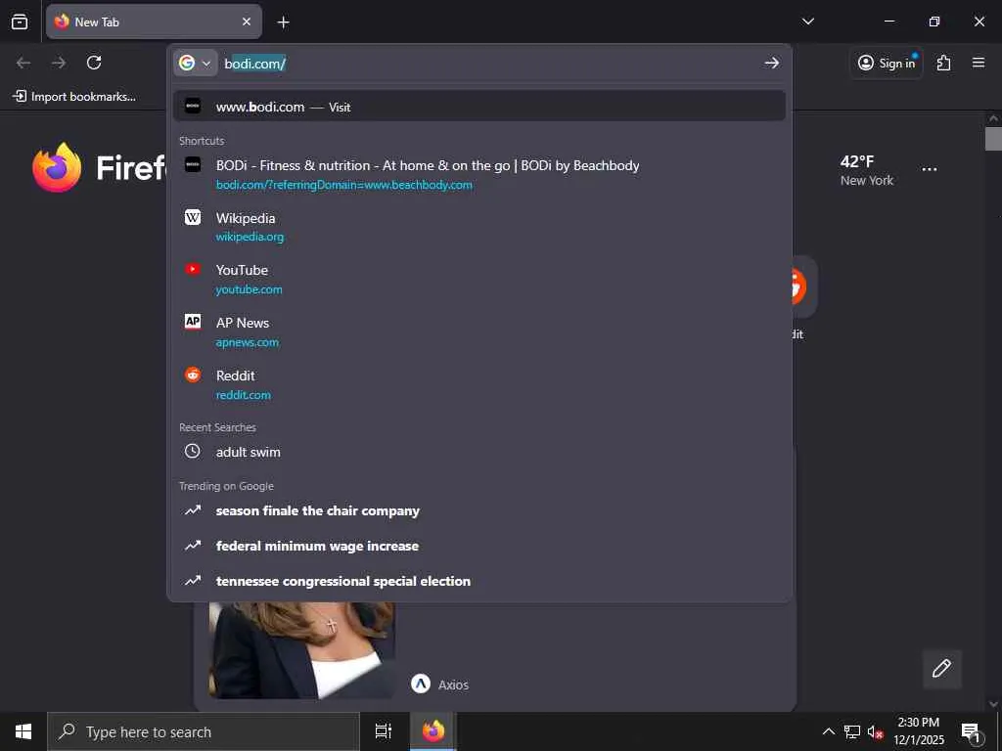Click the Wikipedia W favicon

click(193, 217)
